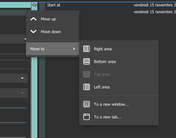Open the white-arrow dropdown in left panel
This screenshot has height=138, width=176.
[x=22, y=78]
